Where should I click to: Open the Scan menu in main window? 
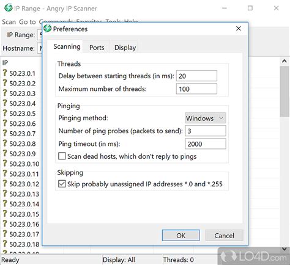coord(9,22)
